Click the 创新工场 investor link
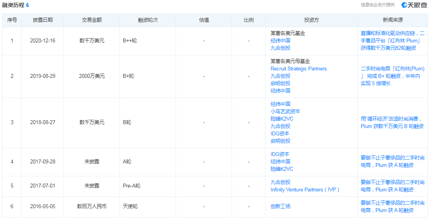The image size is (431, 221). click(280, 206)
